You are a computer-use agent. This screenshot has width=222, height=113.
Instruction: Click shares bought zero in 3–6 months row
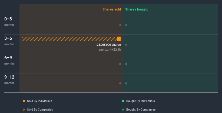tap(126, 45)
